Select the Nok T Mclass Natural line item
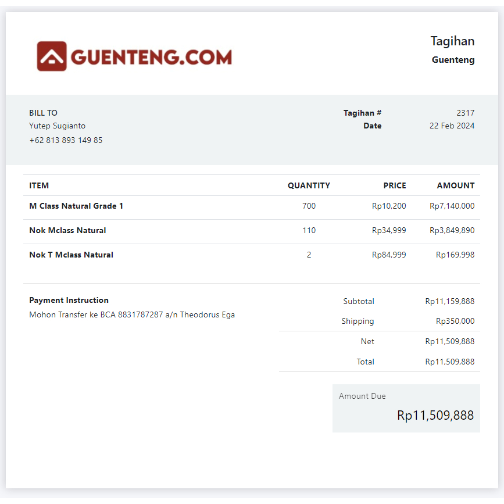Viewport: 504px width, 504px height. [71, 255]
